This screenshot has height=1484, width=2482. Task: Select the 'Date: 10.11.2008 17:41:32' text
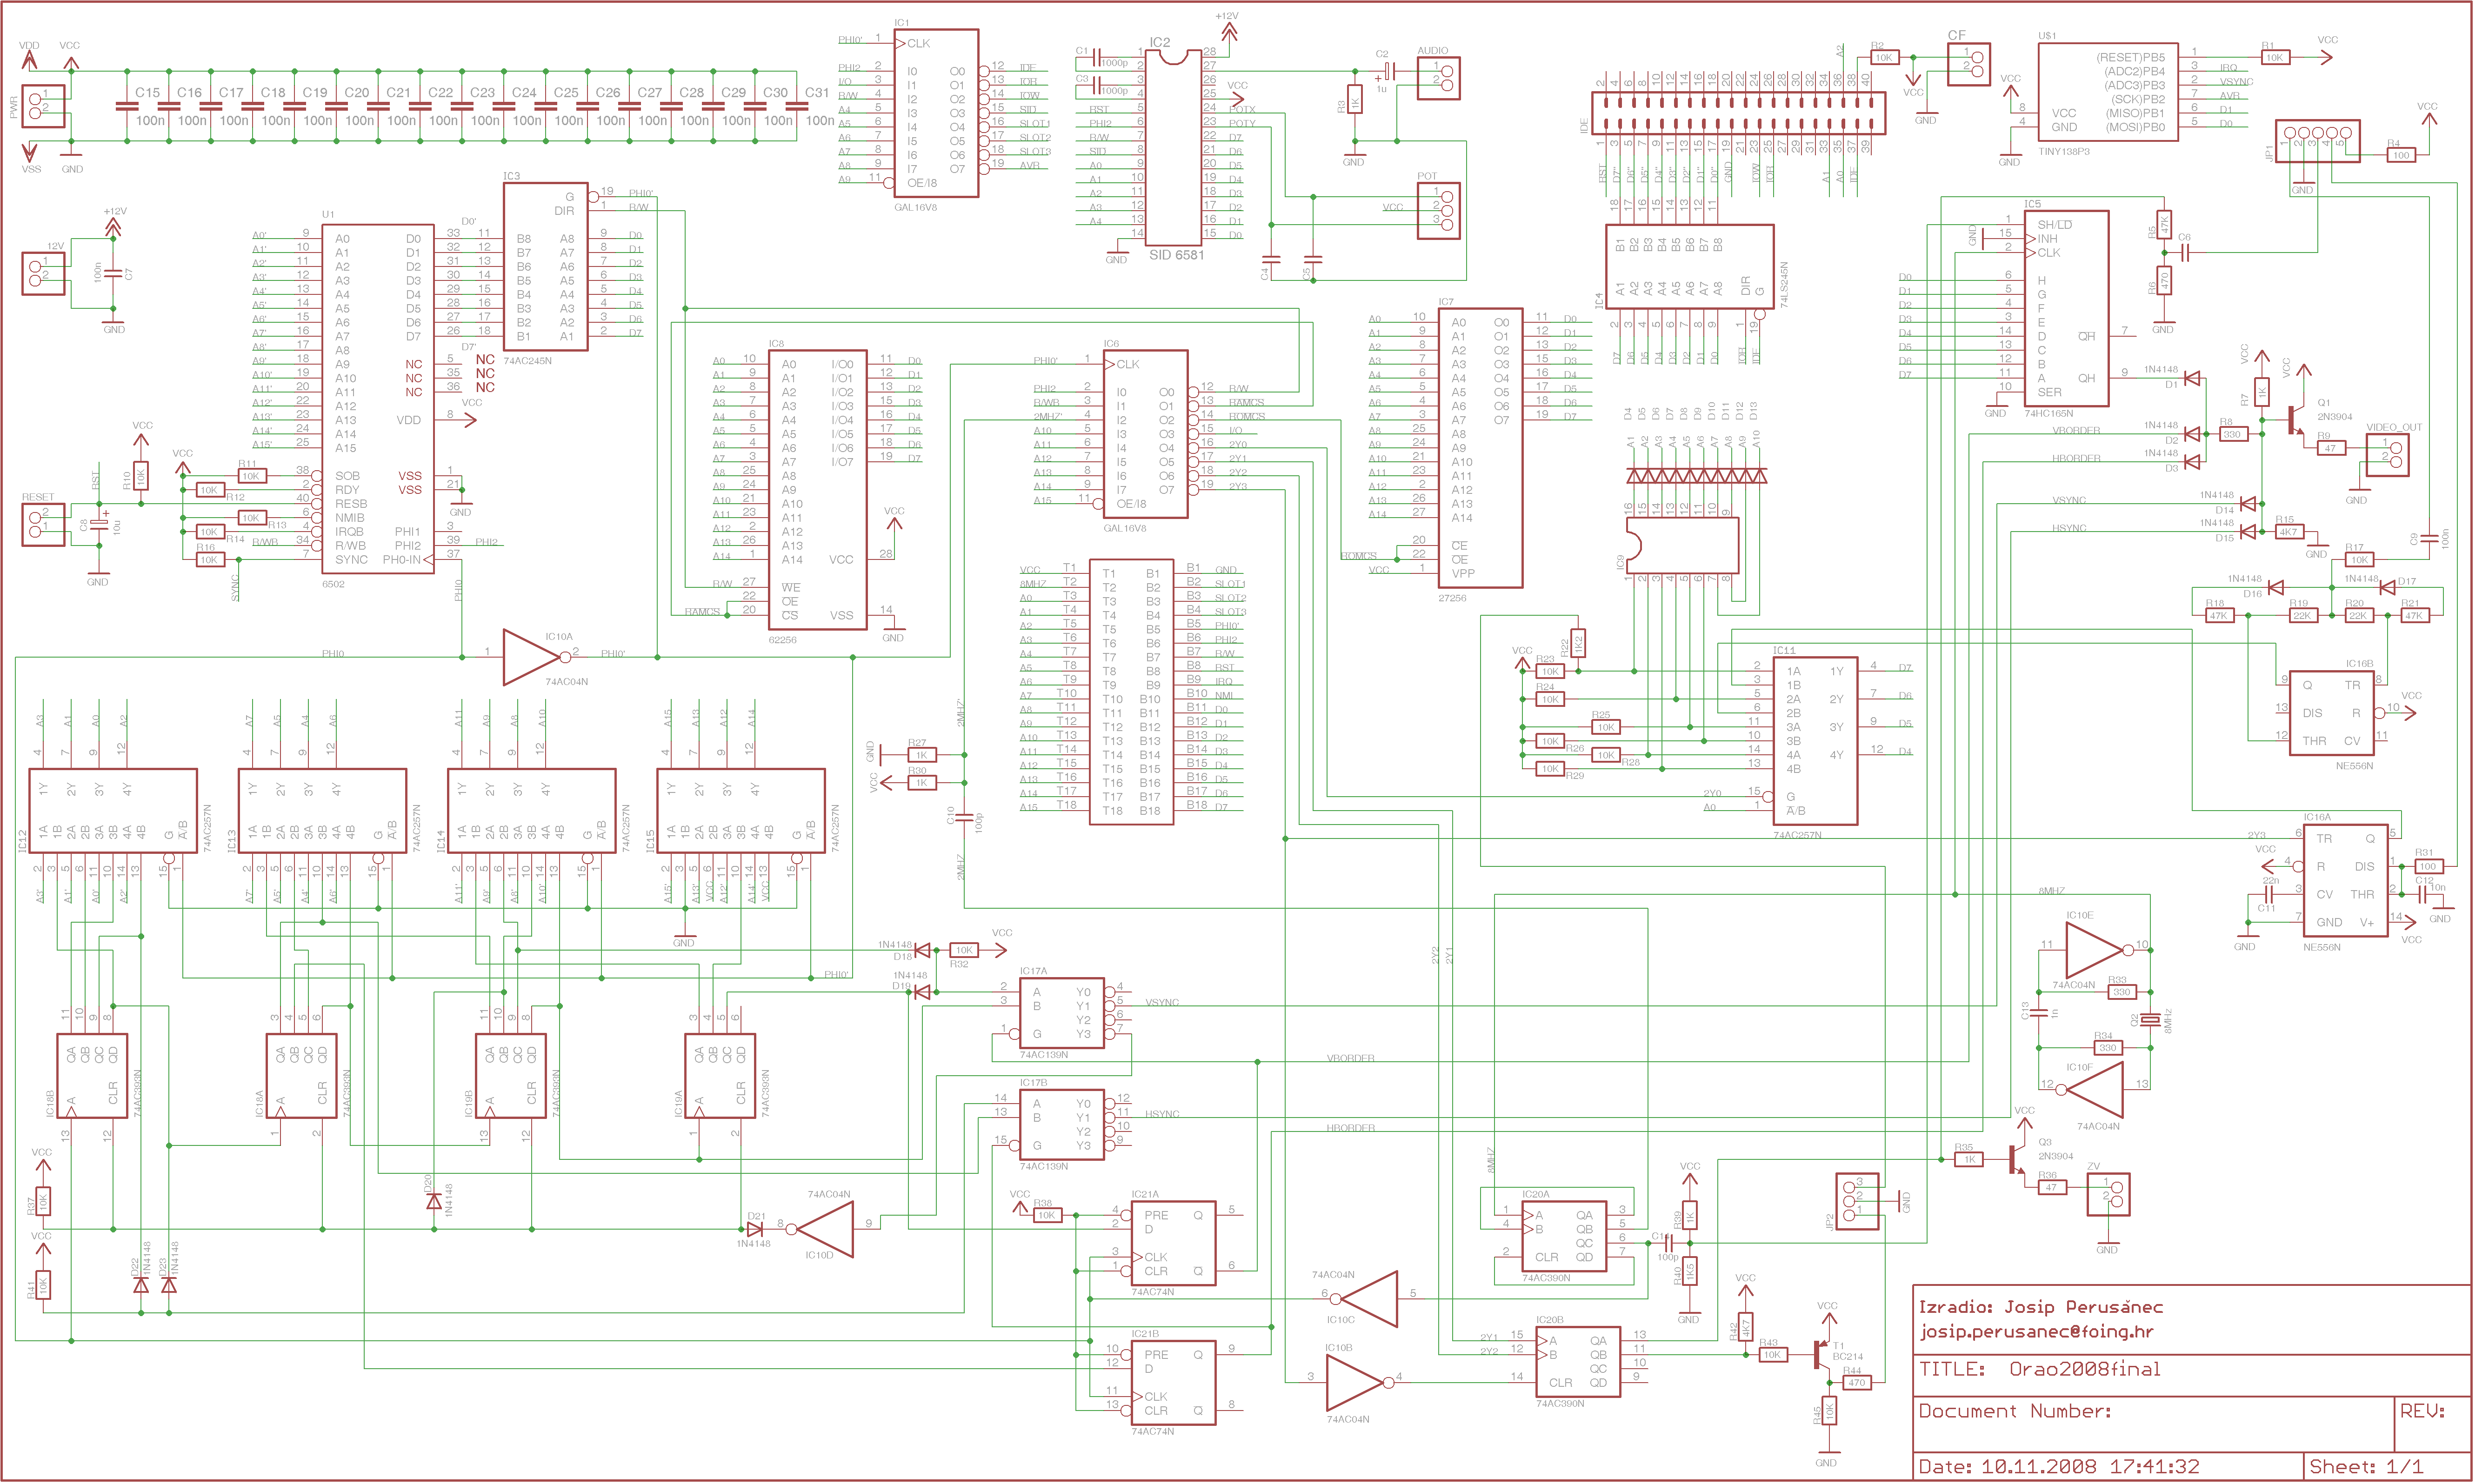[x=2059, y=1467]
